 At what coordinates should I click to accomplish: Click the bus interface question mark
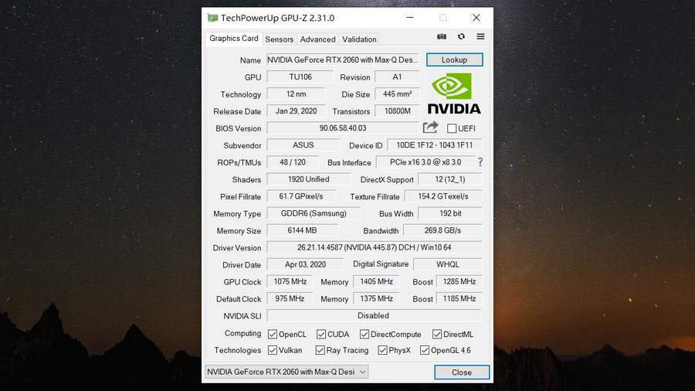coord(480,162)
